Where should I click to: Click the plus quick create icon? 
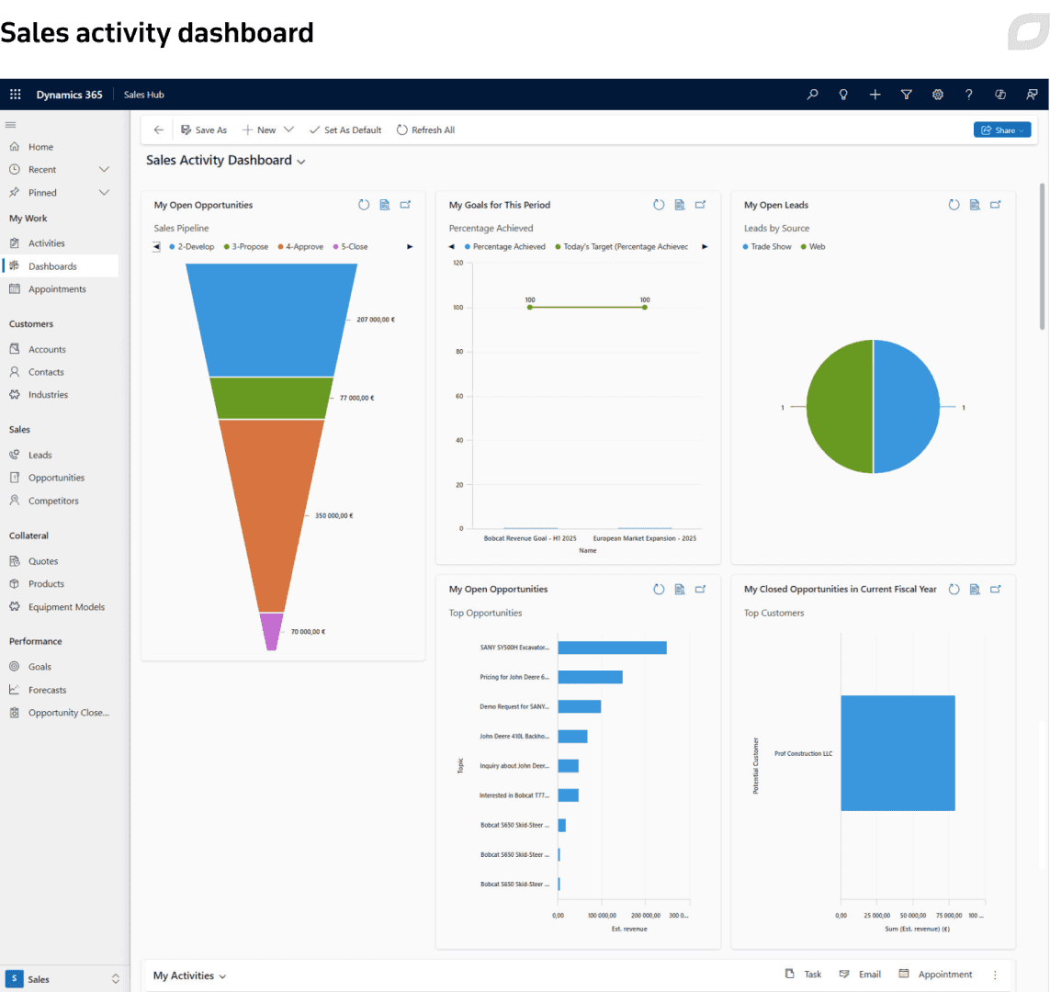point(875,95)
